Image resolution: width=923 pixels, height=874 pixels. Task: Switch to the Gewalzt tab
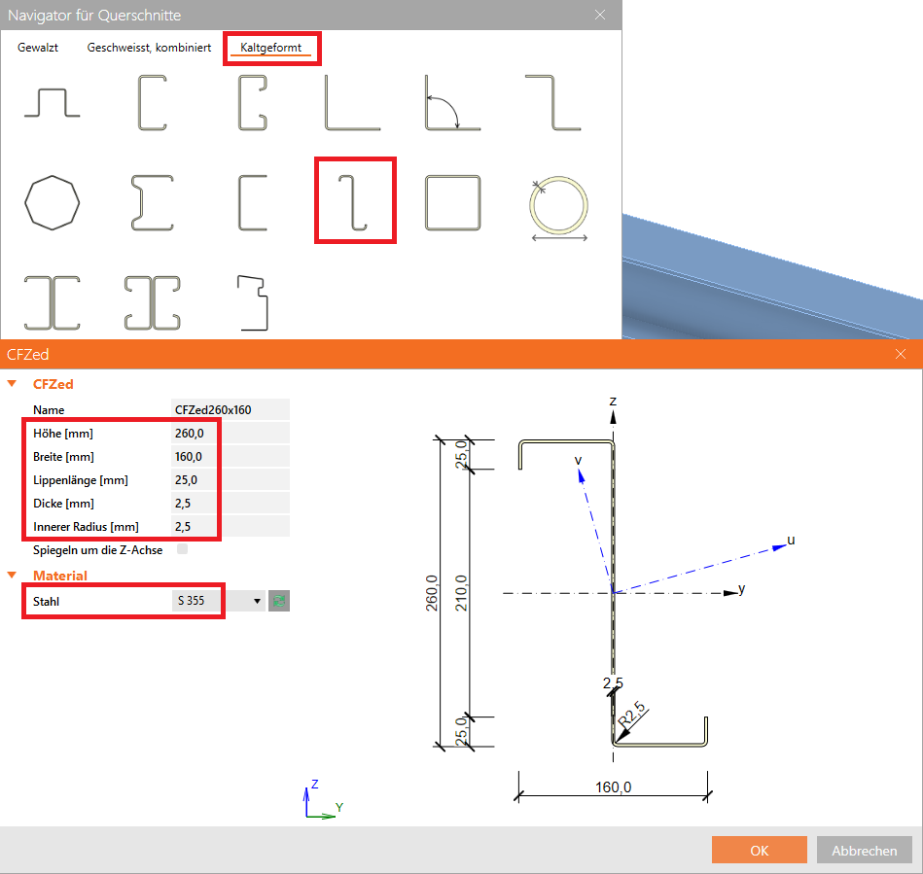pos(38,48)
